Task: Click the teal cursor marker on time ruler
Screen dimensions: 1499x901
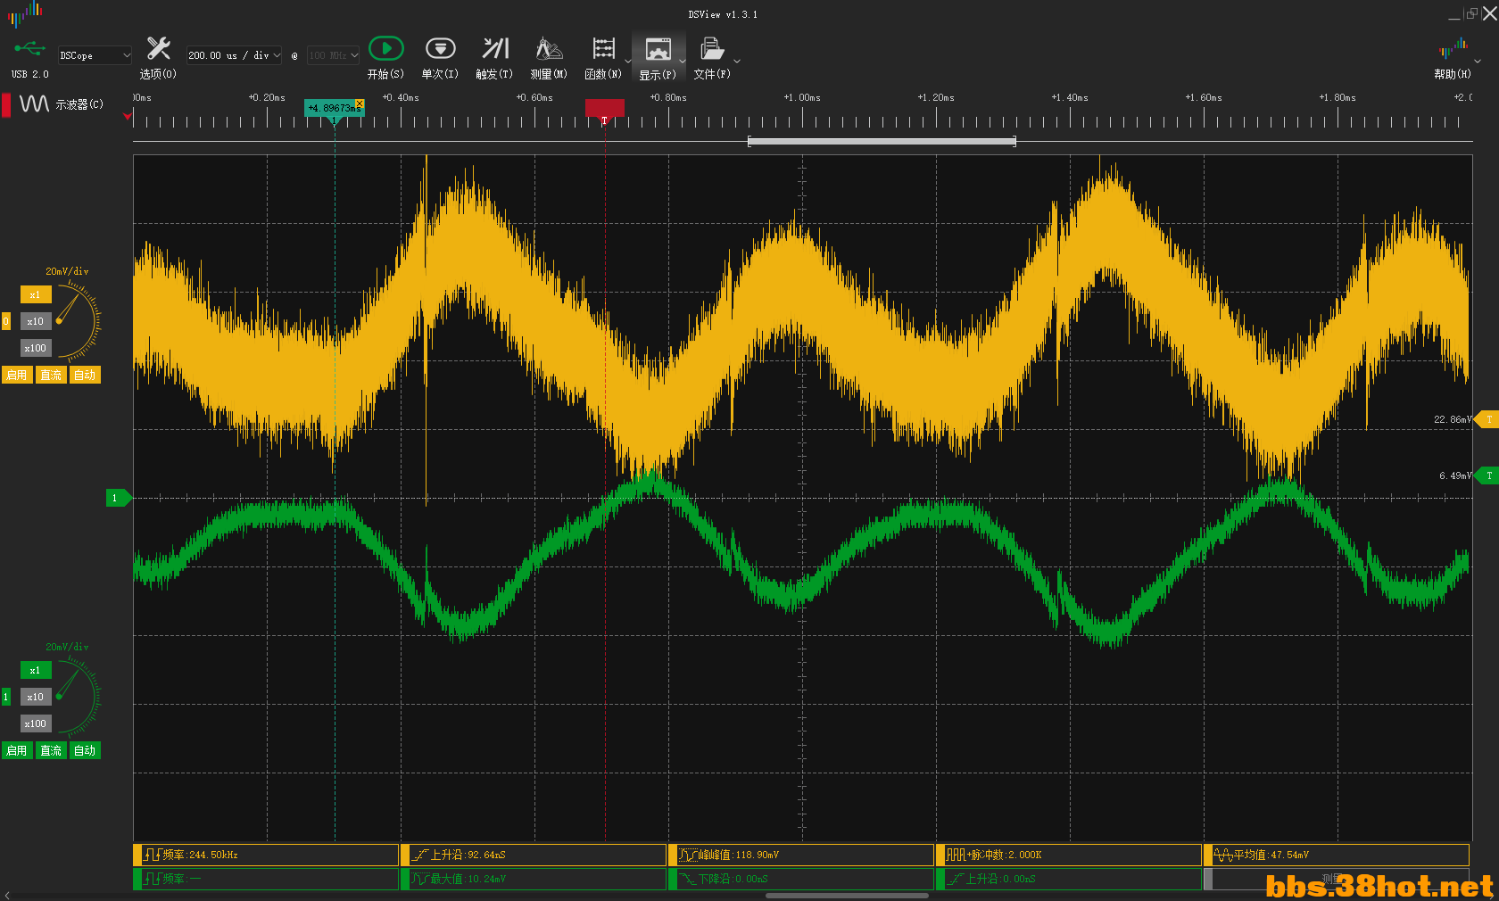Action: [x=335, y=108]
